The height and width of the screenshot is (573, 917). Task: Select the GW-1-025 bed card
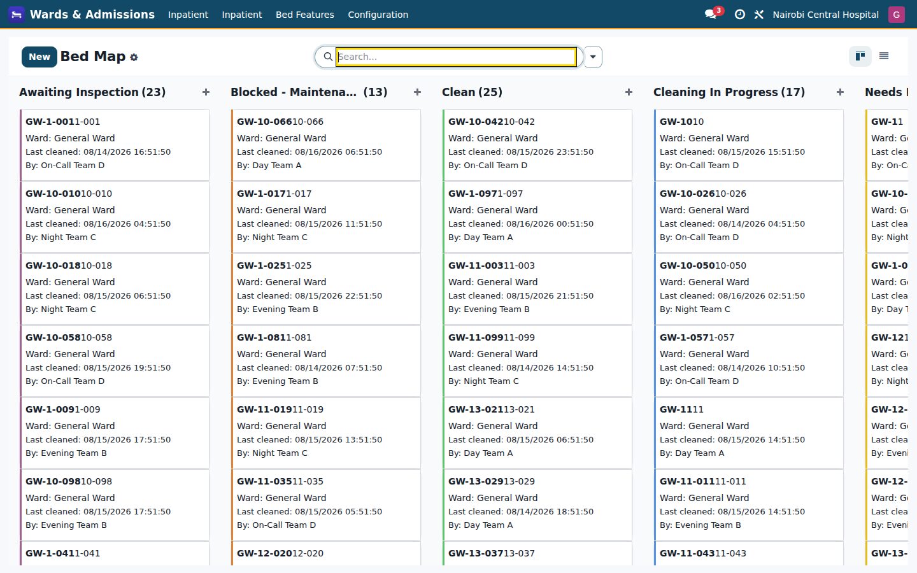tap(326, 289)
